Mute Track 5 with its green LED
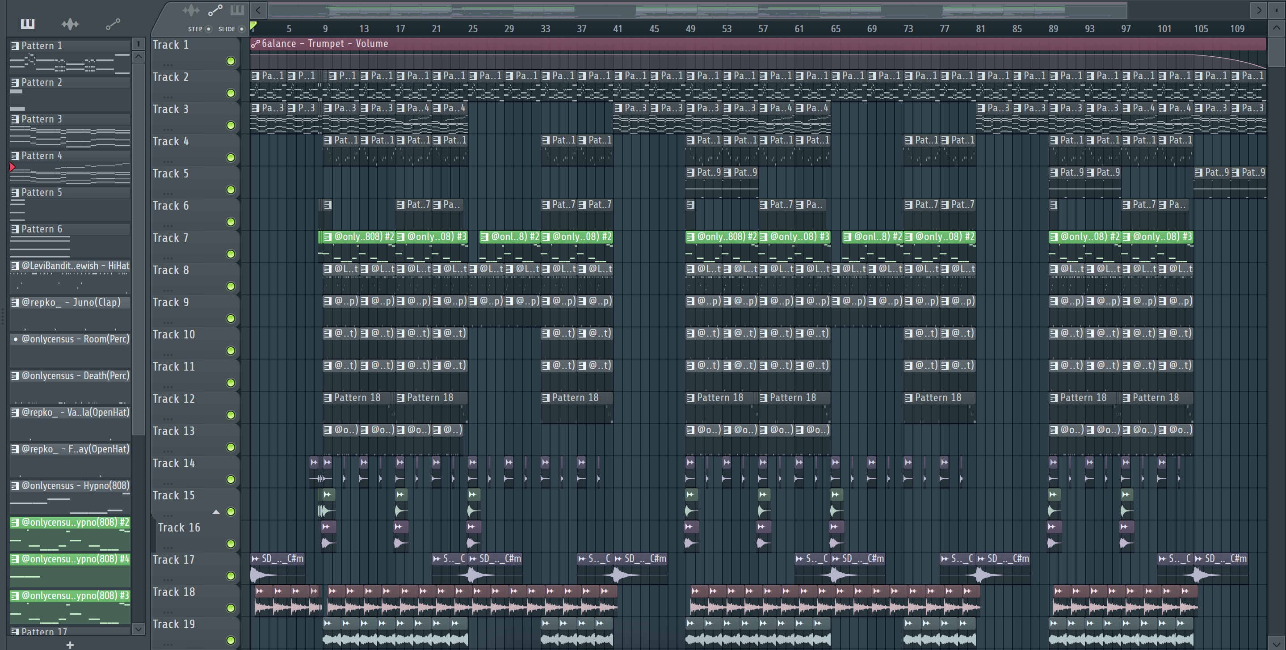 (231, 190)
